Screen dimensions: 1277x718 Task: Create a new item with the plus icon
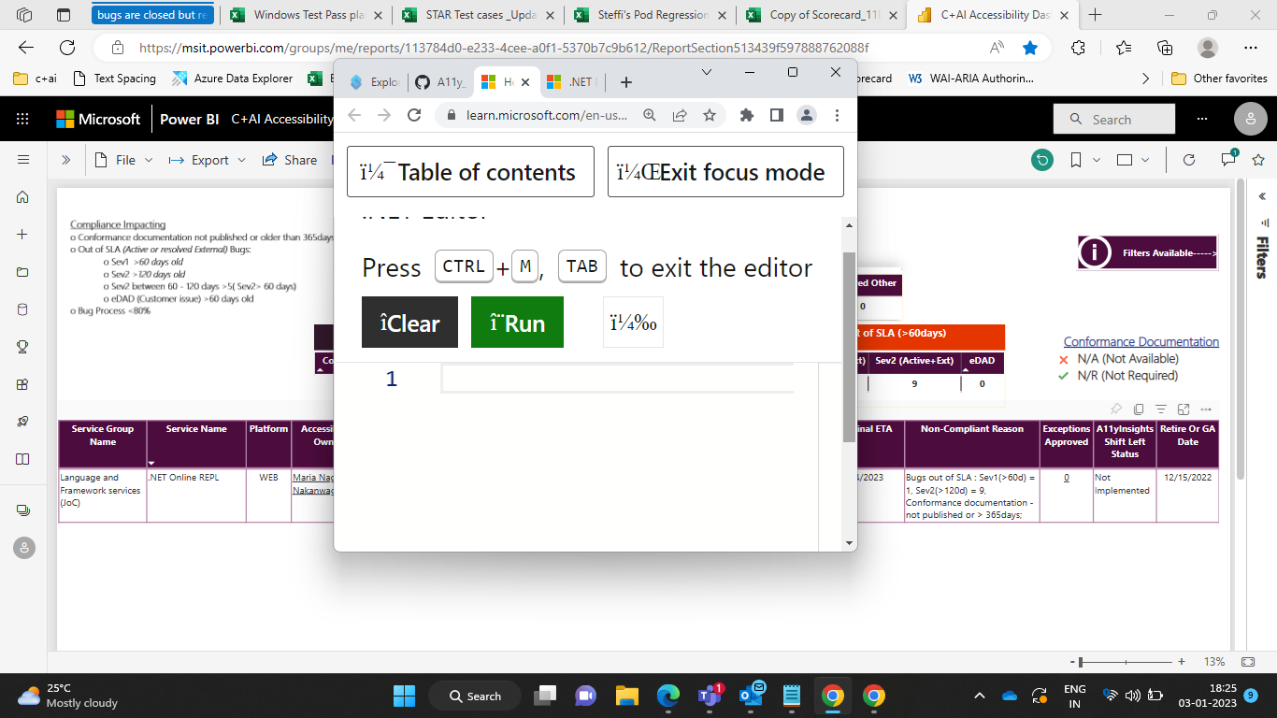tap(22, 234)
